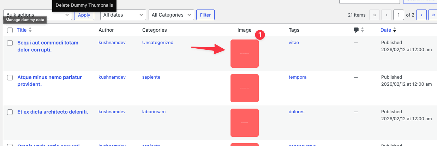The height and width of the screenshot is (146, 437).
Task: Click the comments column sort arrows
Action: [363, 30]
